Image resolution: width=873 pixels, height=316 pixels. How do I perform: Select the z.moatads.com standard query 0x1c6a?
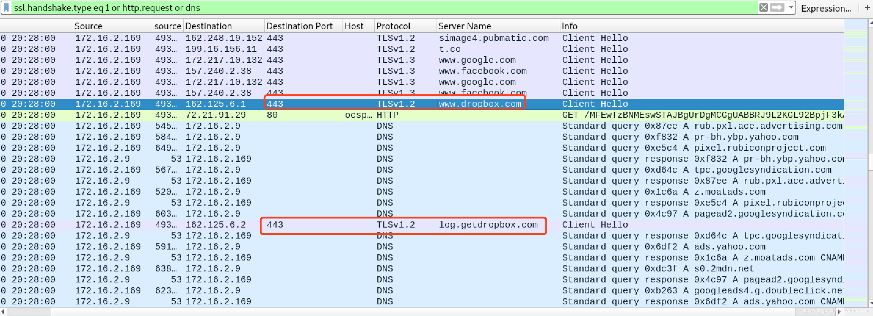coord(422,192)
